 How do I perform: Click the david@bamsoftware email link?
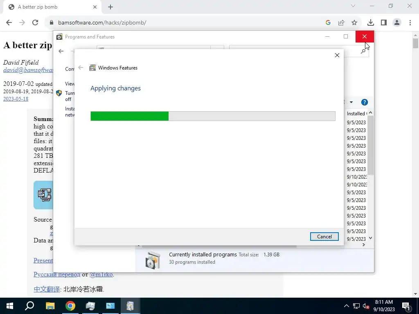(28, 70)
